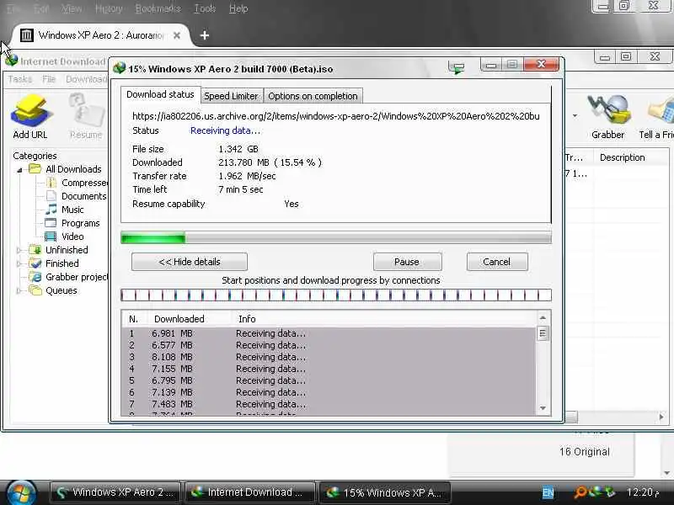Open the IDM File menu

coord(49,79)
